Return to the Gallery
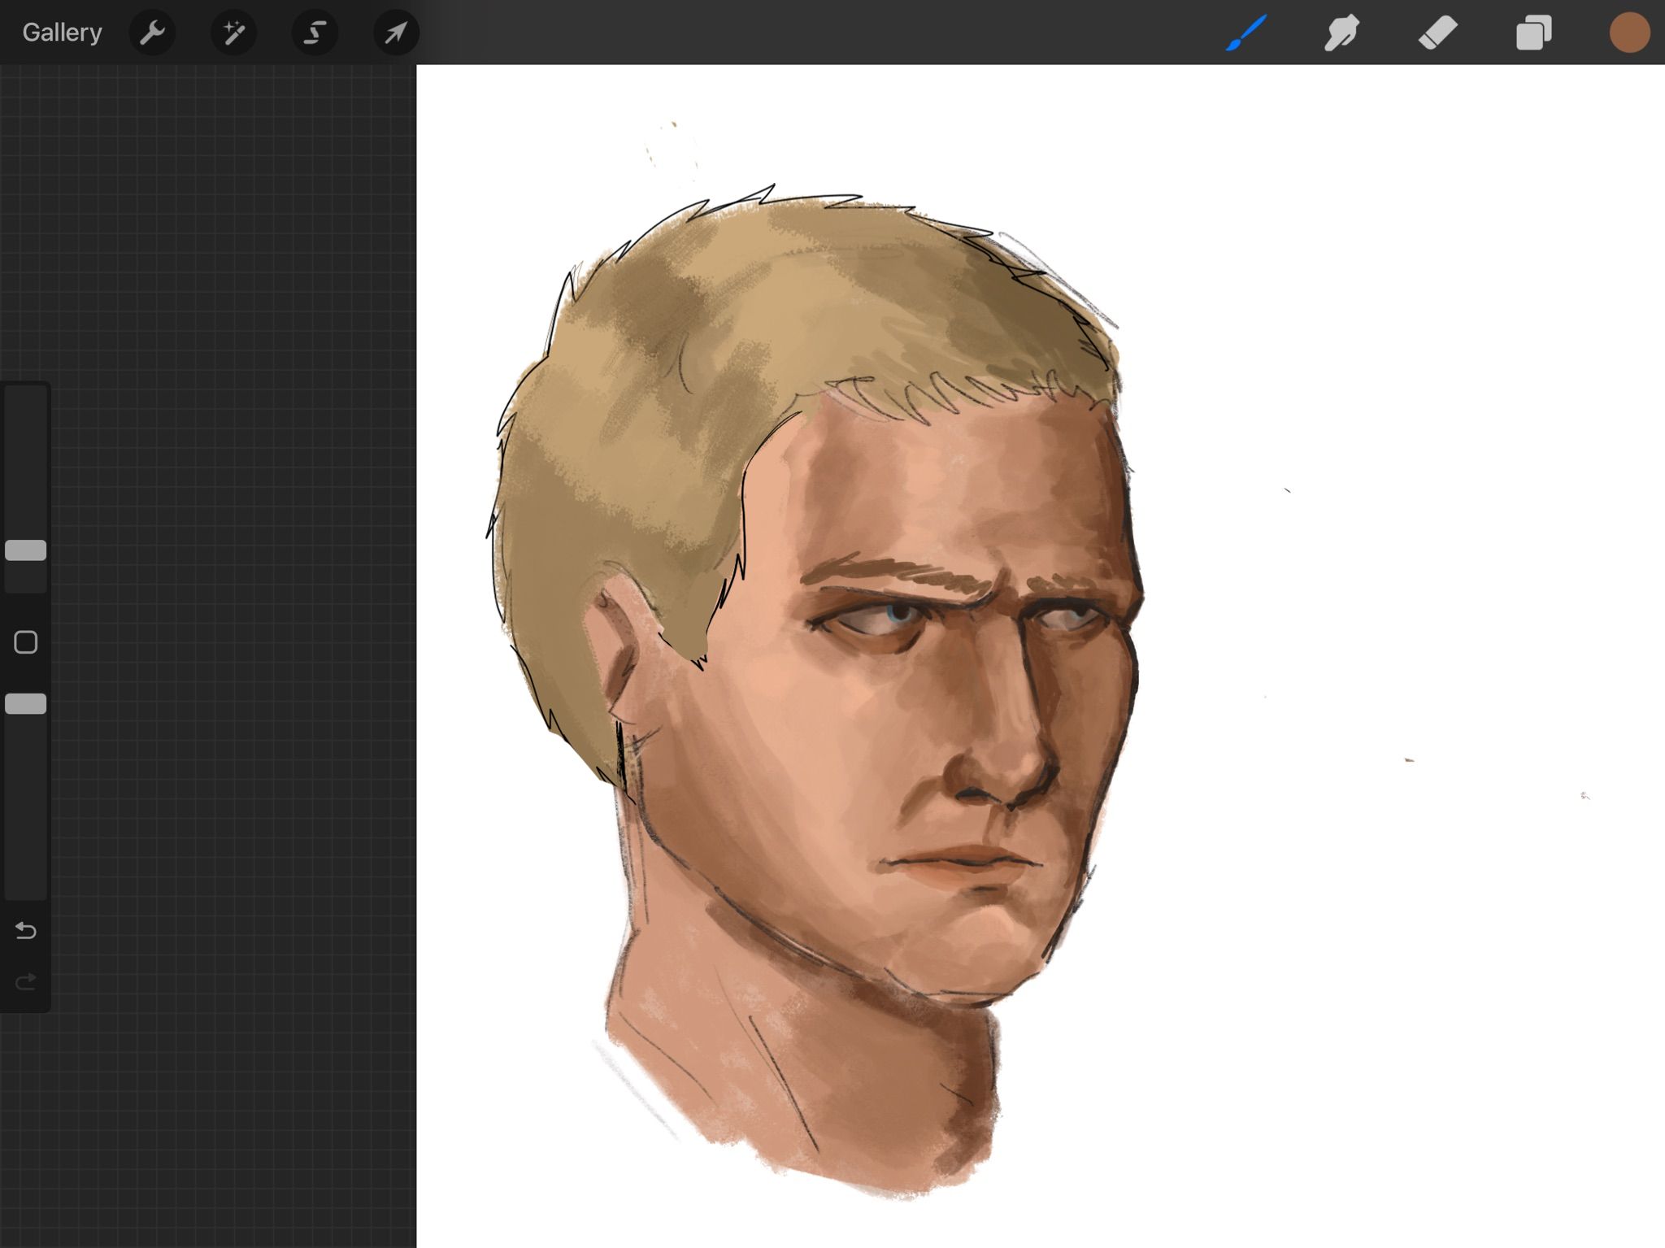1665x1248 pixels. [x=62, y=33]
